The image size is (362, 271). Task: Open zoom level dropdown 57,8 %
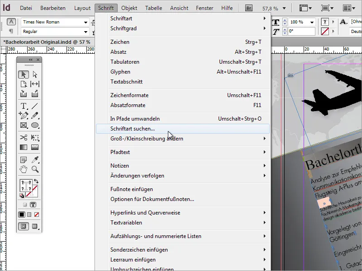(x=284, y=8)
